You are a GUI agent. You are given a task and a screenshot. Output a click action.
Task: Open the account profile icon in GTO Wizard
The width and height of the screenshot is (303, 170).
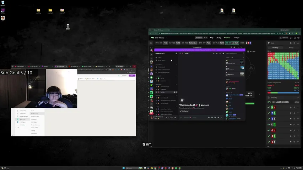(298, 38)
